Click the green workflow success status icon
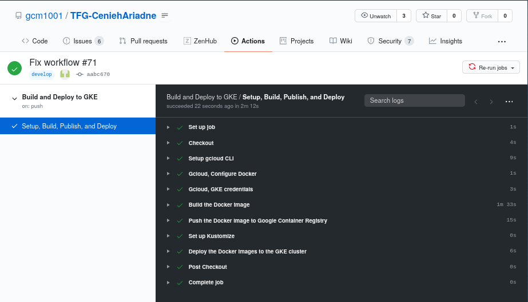This screenshot has height=302, width=528. [x=14, y=68]
